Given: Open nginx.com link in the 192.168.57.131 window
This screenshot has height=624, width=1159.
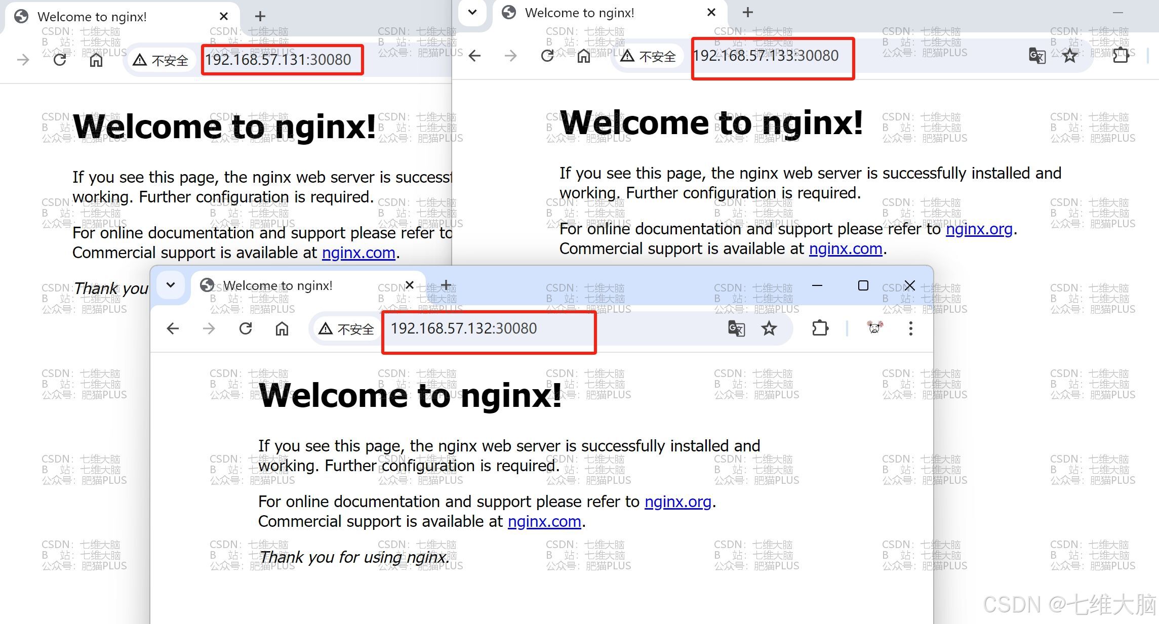Looking at the screenshot, I should 358,252.
